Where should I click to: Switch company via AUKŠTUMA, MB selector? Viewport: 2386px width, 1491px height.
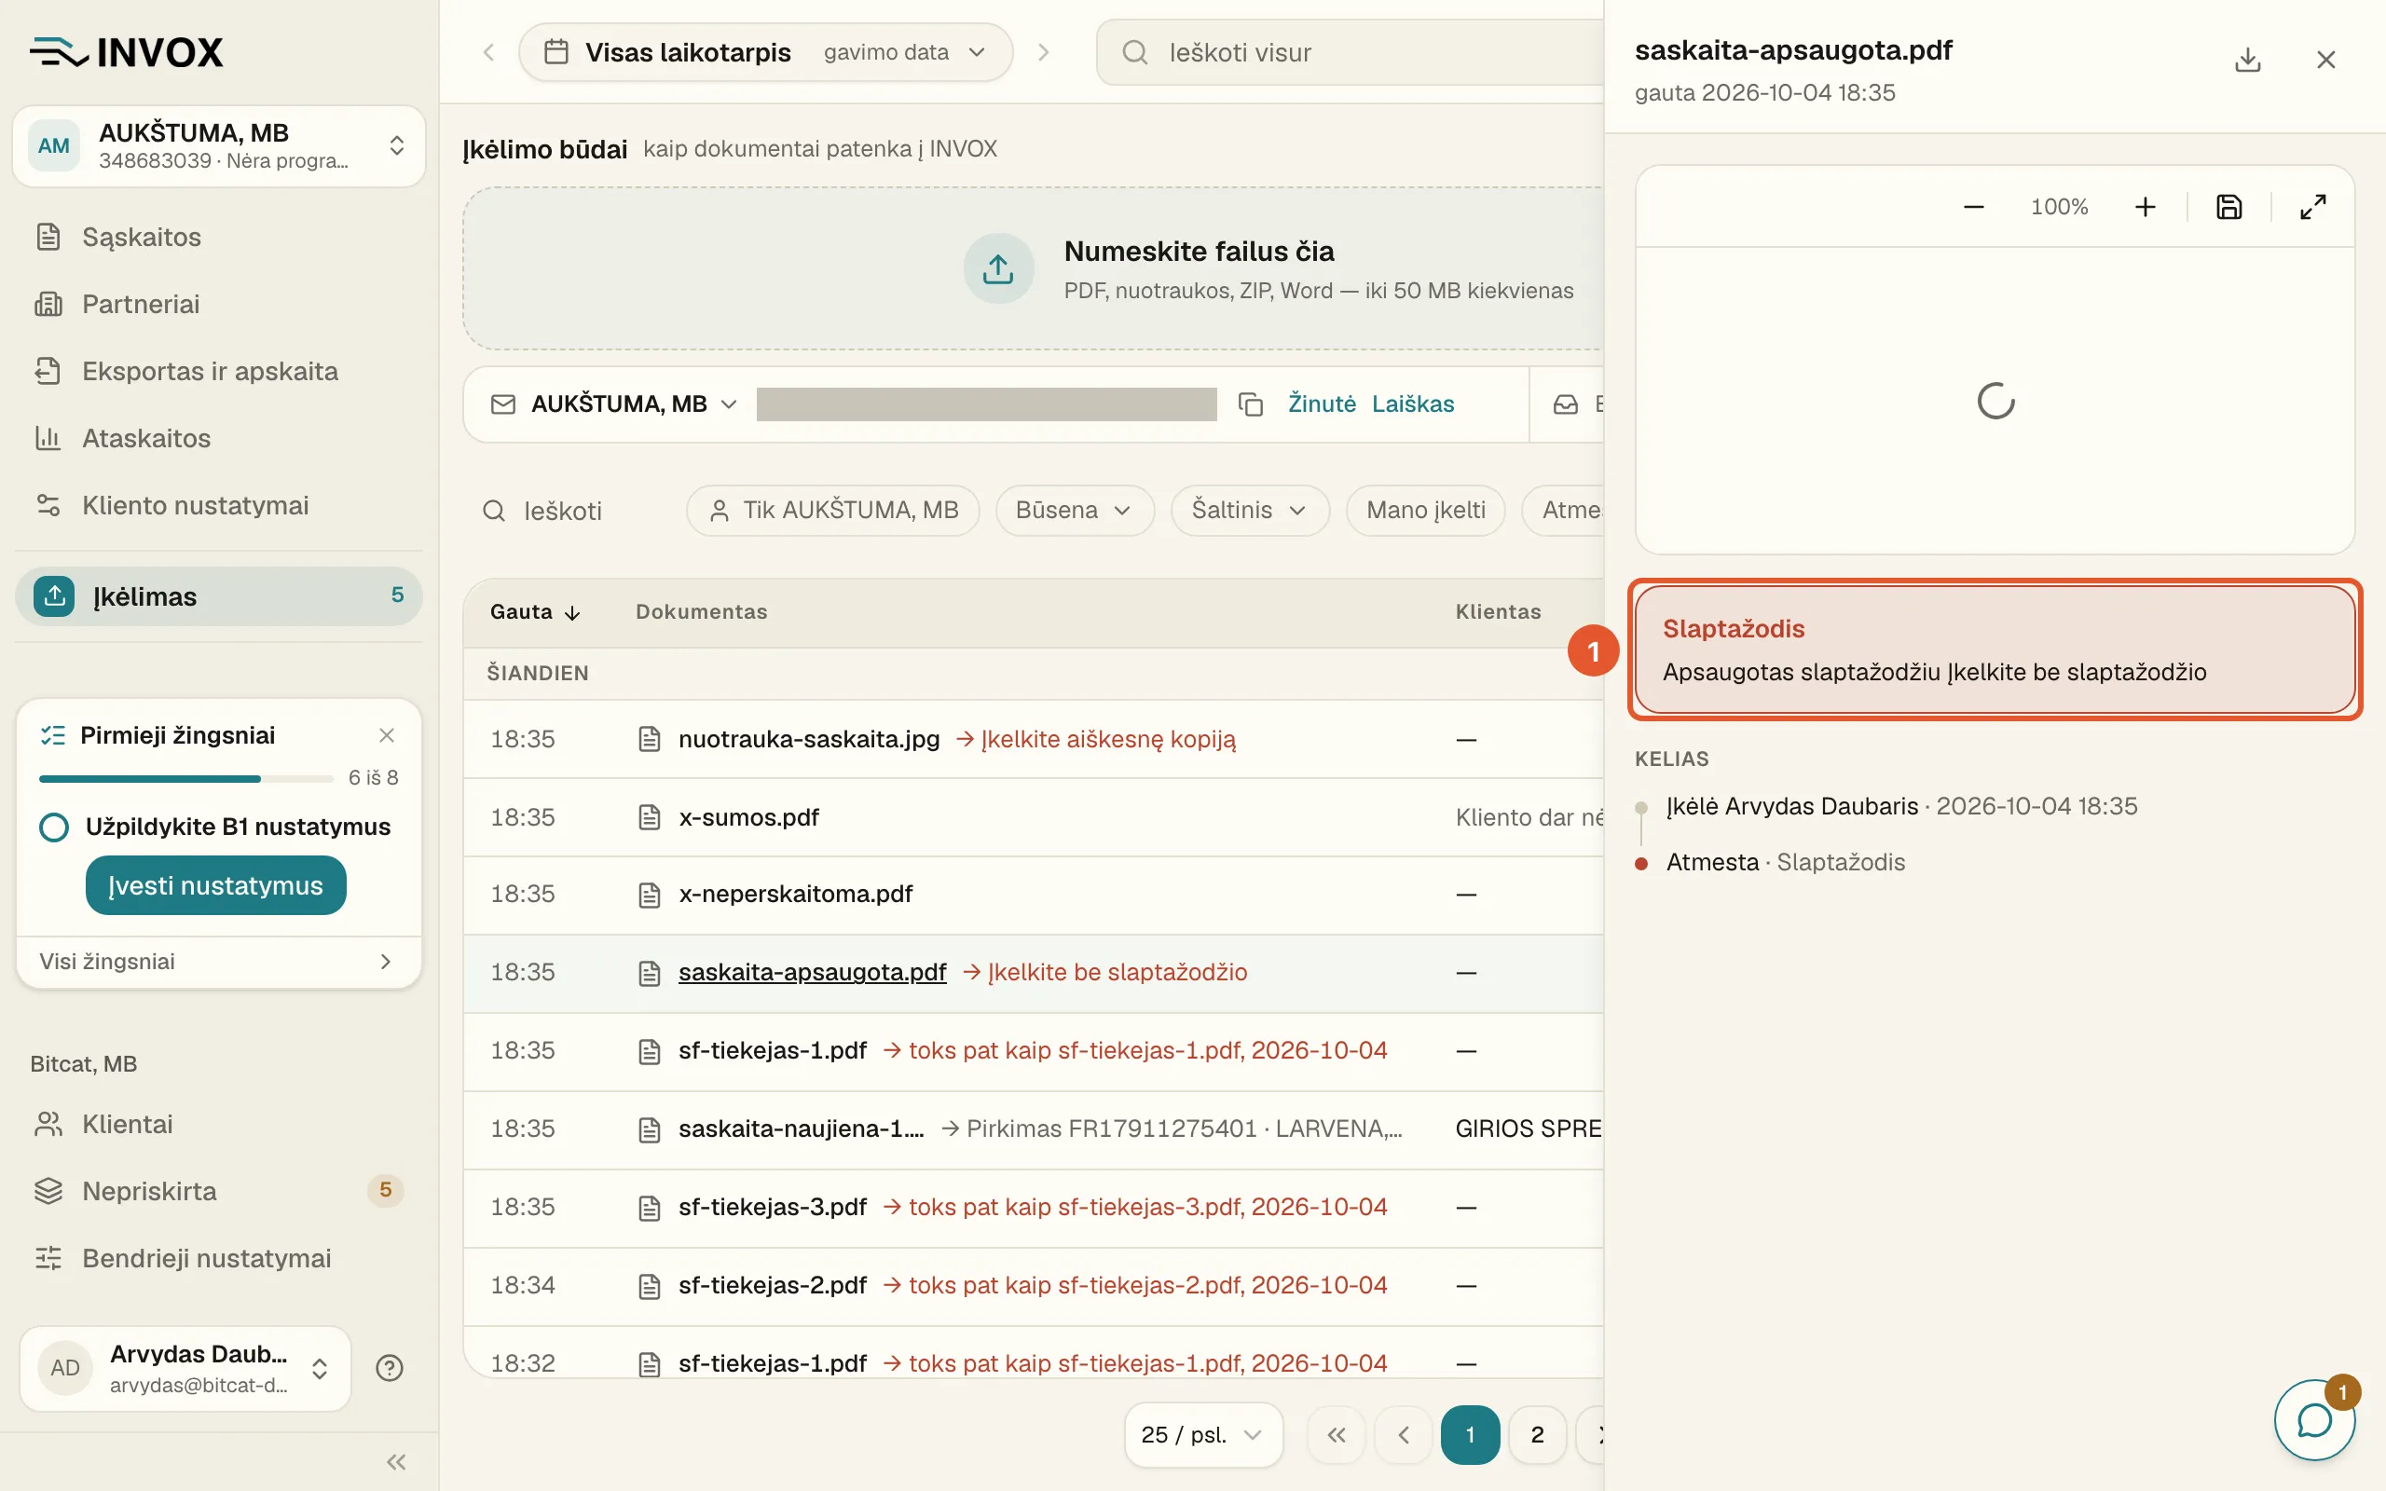coord(218,146)
